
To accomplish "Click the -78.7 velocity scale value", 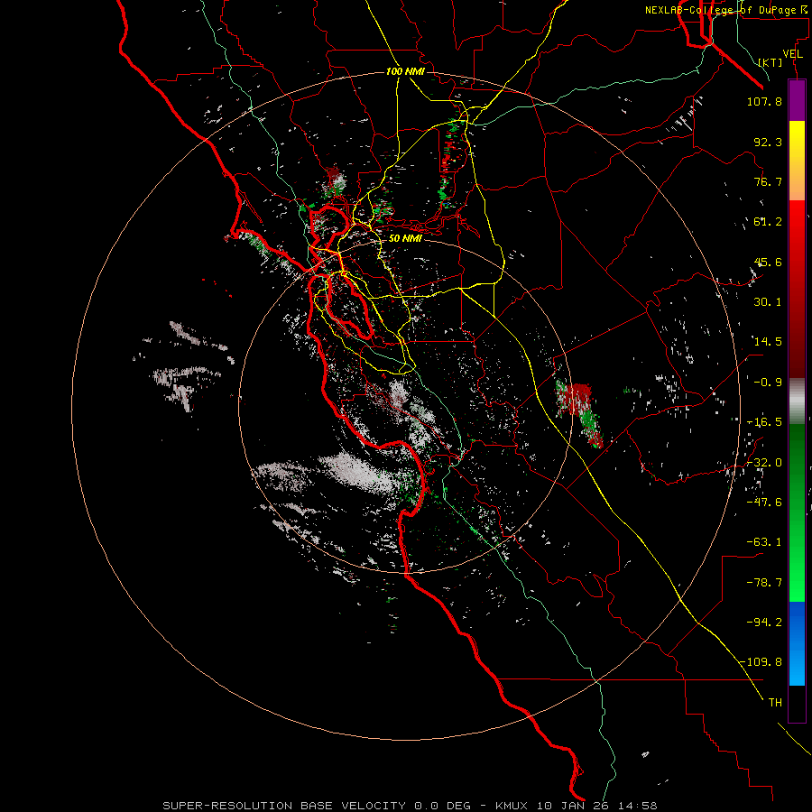I will click(764, 583).
